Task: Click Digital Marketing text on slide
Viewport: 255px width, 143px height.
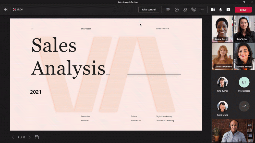Action: pyautogui.click(x=164, y=117)
